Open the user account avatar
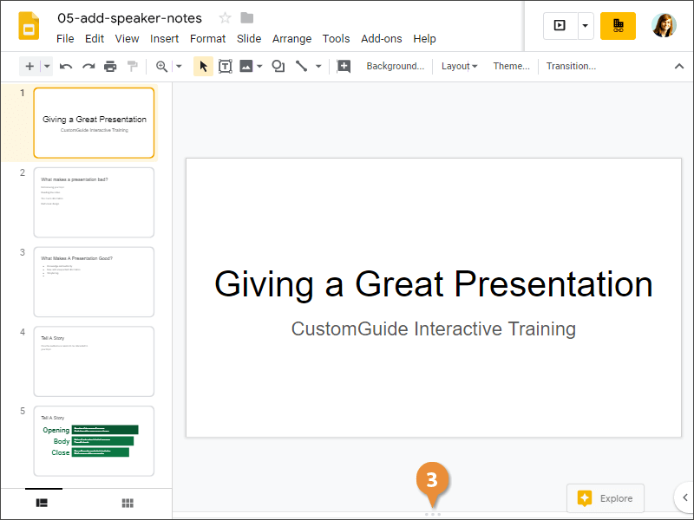Screen dimensions: 694x520 (x=664, y=26)
